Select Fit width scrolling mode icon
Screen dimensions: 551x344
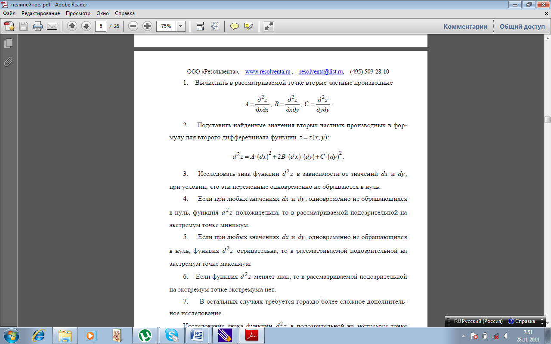point(200,26)
